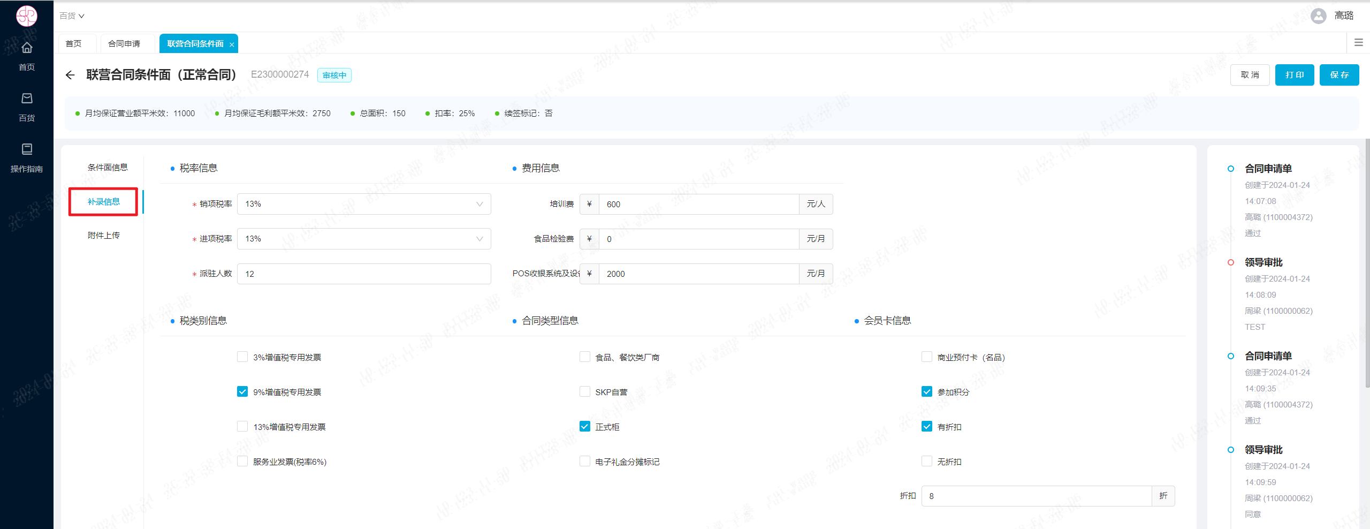Click 月均保证毛利额平米效: 2750 text
This screenshot has width=1370, height=529.
click(277, 114)
